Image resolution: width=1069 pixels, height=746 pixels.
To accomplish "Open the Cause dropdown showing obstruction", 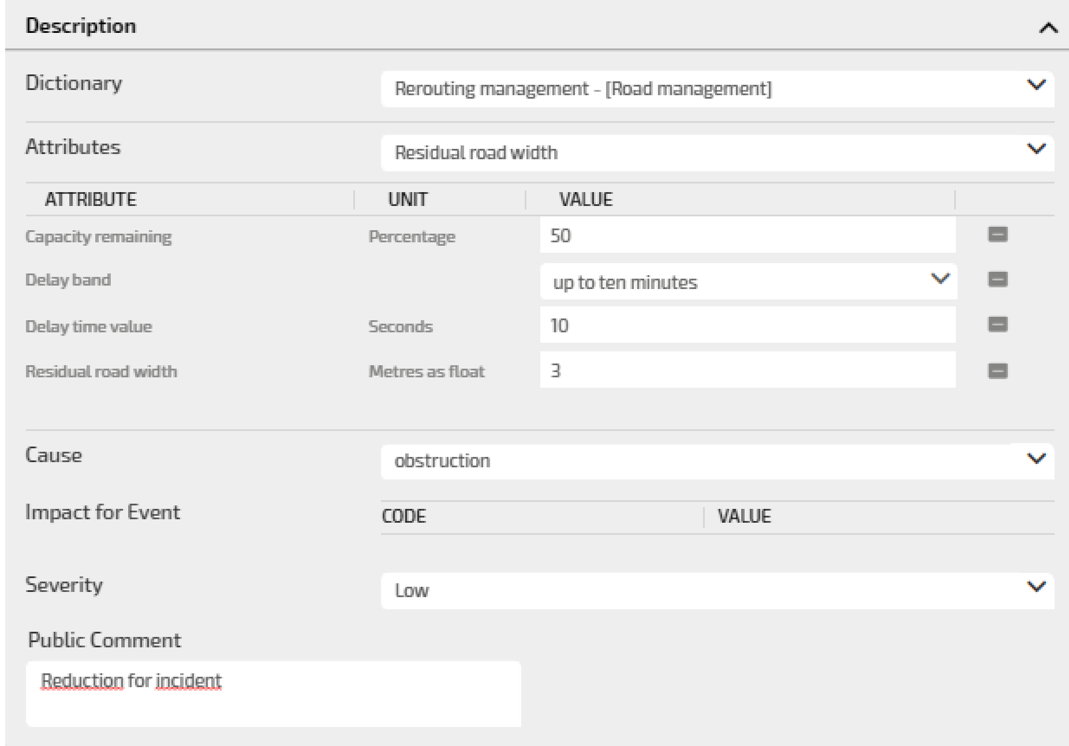I will coord(717,461).
